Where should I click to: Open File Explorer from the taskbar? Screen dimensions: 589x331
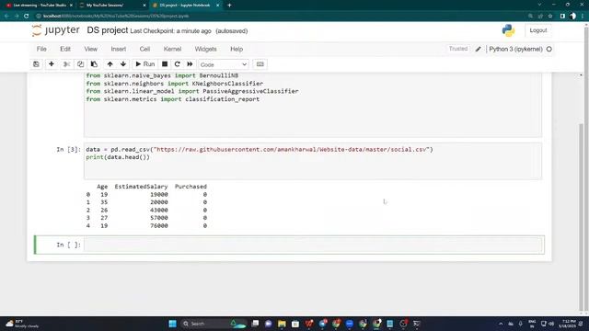click(282, 324)
